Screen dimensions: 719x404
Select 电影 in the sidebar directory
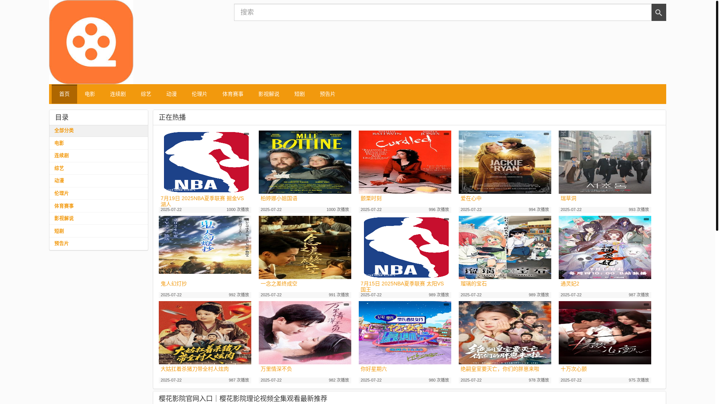(98, 143)
